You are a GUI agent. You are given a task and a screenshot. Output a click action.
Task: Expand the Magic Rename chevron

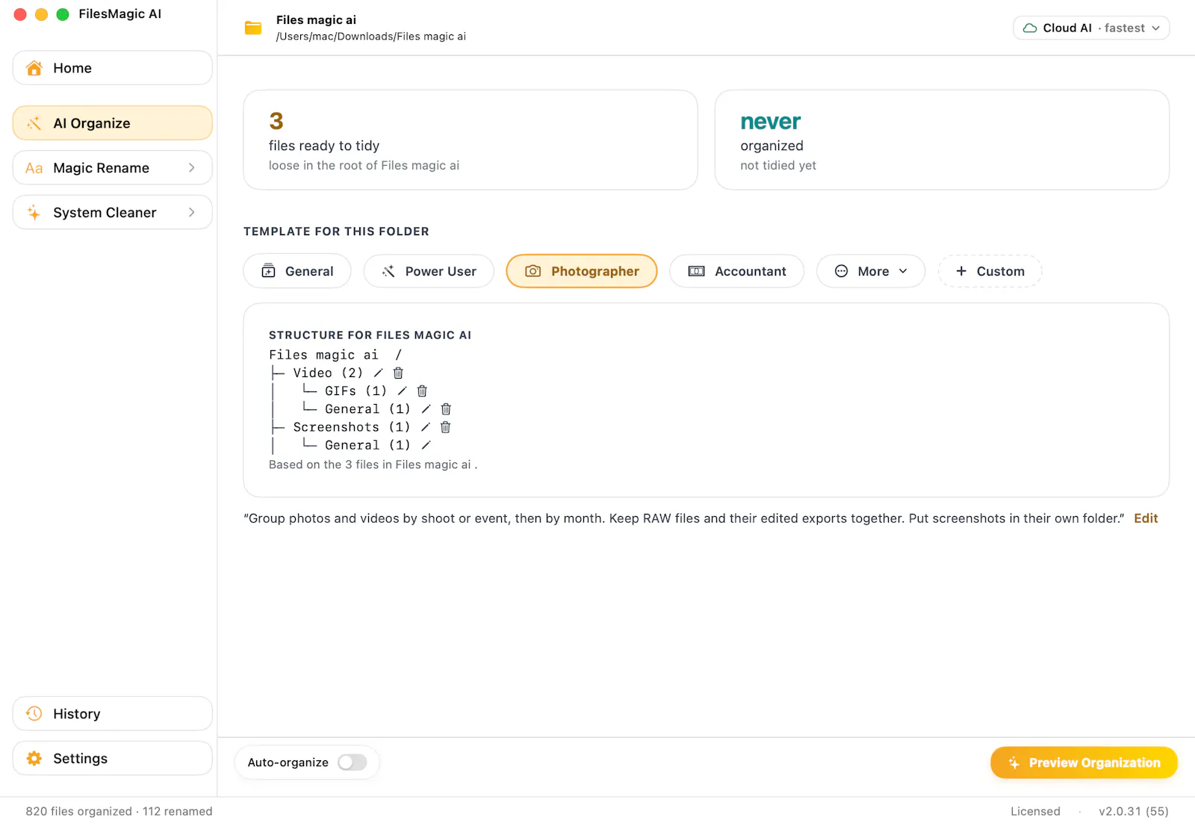[191, 168]
